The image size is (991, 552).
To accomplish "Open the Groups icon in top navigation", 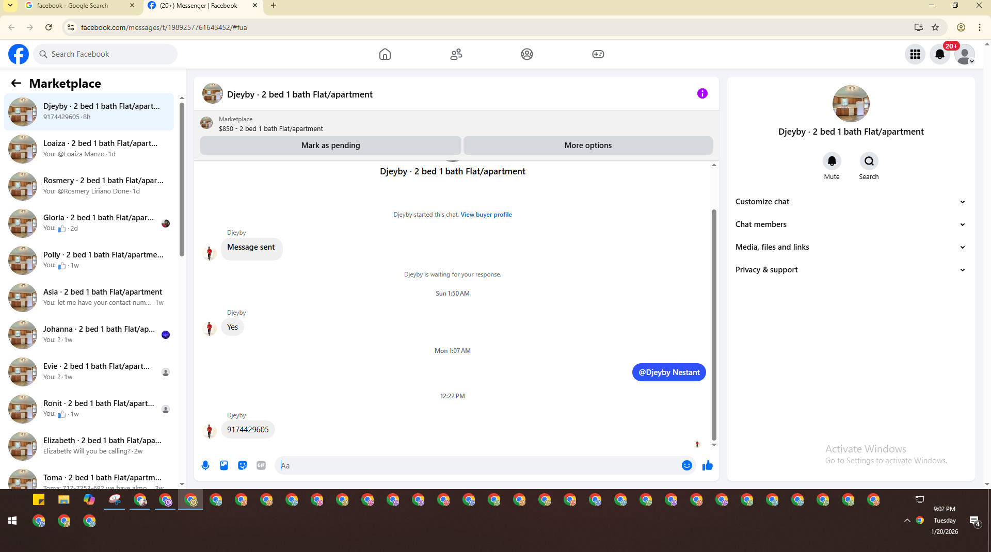I will [527, 54].
